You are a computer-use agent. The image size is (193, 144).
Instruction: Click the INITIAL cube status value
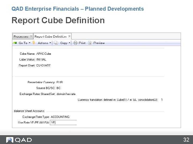(41, 59)
